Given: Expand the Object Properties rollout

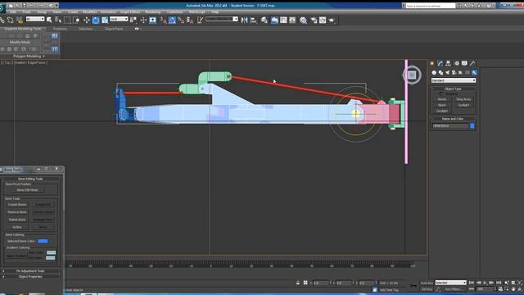Looking at the screenshot, I should pos(30,277).
